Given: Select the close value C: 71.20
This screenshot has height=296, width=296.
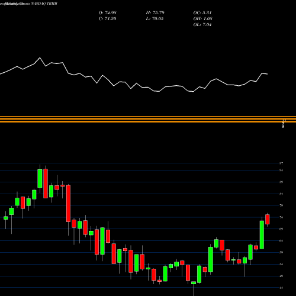Looking at the screenshot, I should [107, 19].
